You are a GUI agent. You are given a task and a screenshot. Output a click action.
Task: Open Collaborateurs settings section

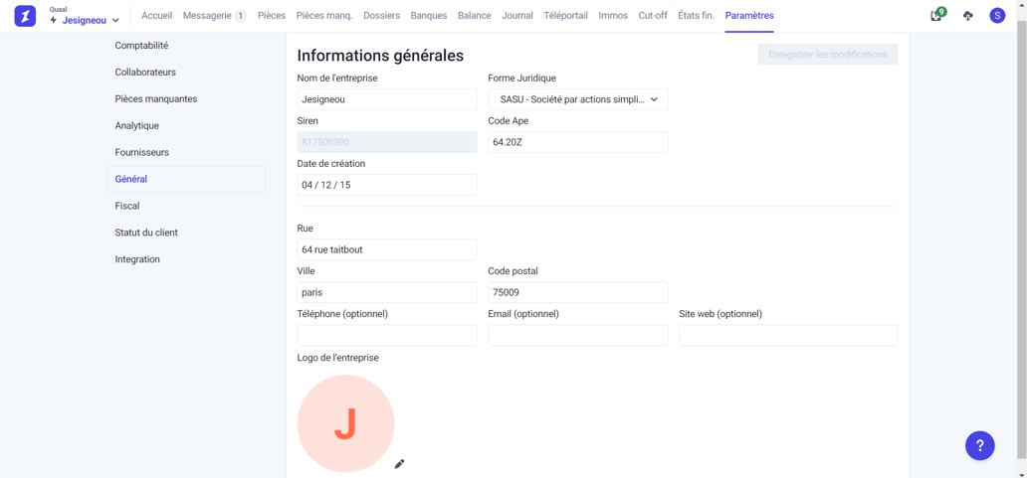[x=145, y=73]
